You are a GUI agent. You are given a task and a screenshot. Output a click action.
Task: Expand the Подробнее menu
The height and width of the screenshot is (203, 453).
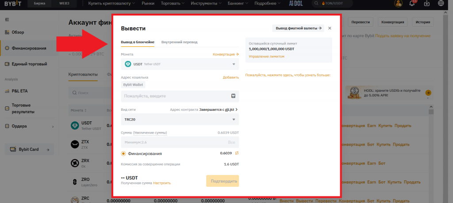click(267, 4)
